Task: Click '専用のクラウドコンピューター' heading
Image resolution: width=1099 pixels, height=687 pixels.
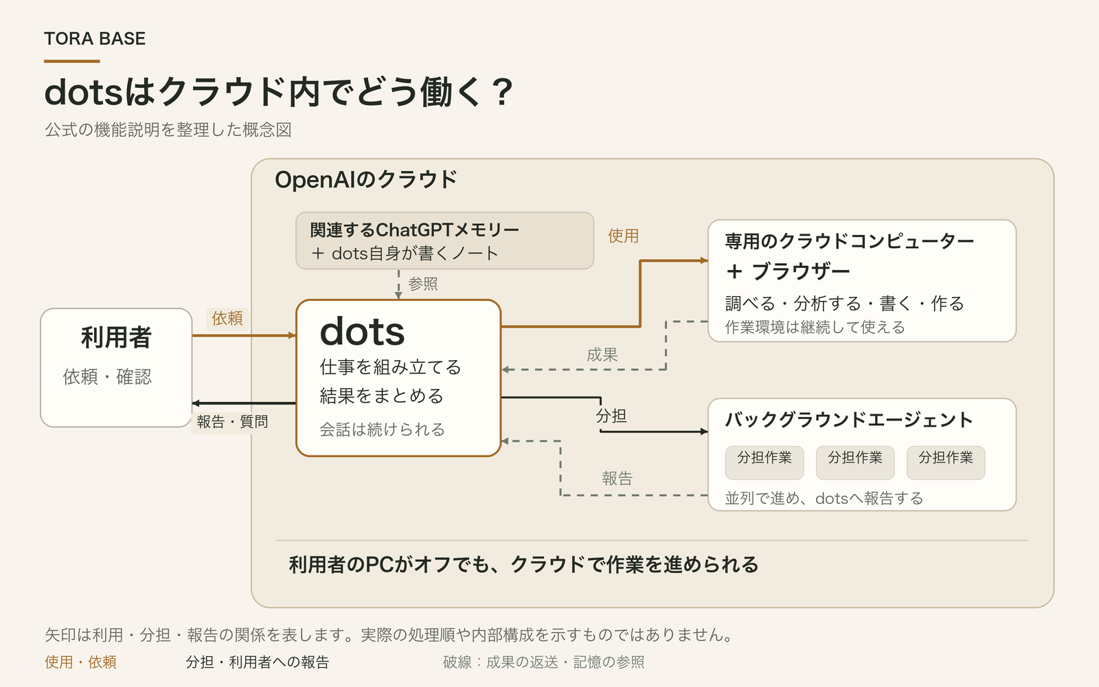Action: [x=850, y=241]
